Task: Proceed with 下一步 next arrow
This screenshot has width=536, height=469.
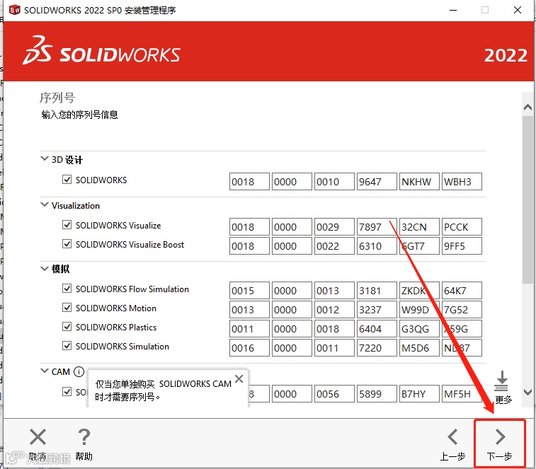Action: [x=500, y=437]
